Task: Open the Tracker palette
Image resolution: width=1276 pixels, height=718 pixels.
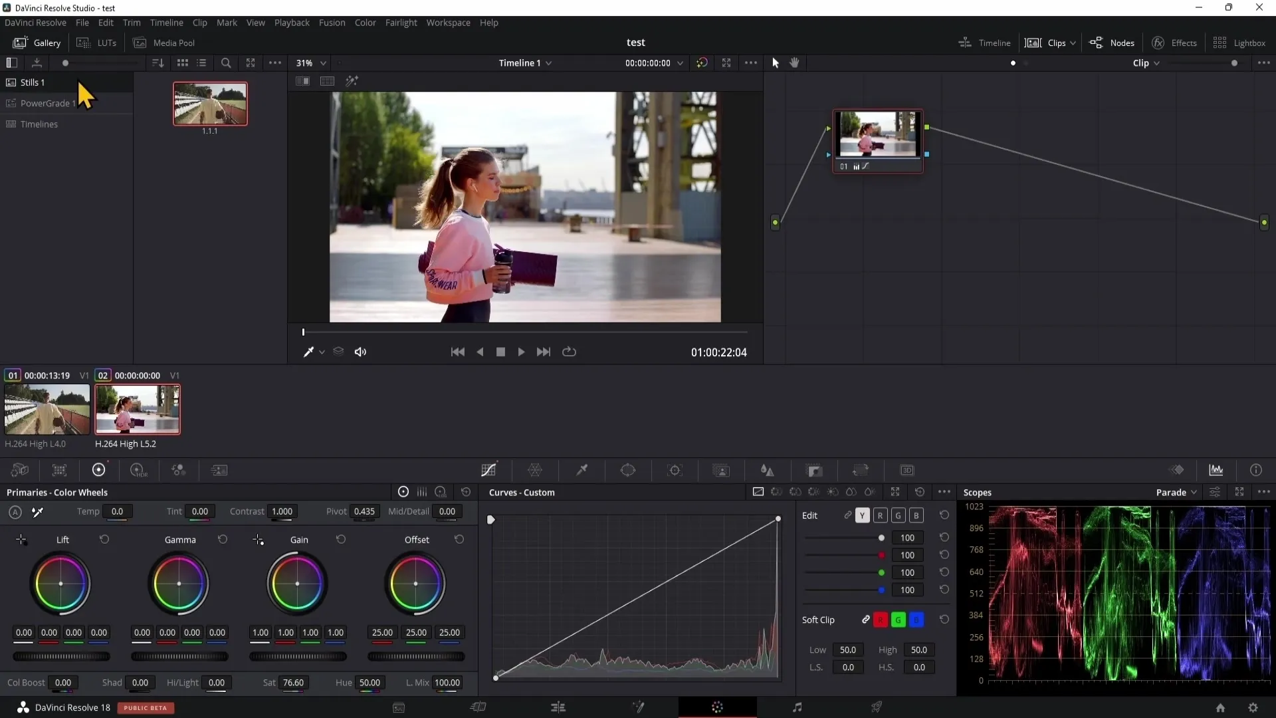Action: [x=675, y=470]
